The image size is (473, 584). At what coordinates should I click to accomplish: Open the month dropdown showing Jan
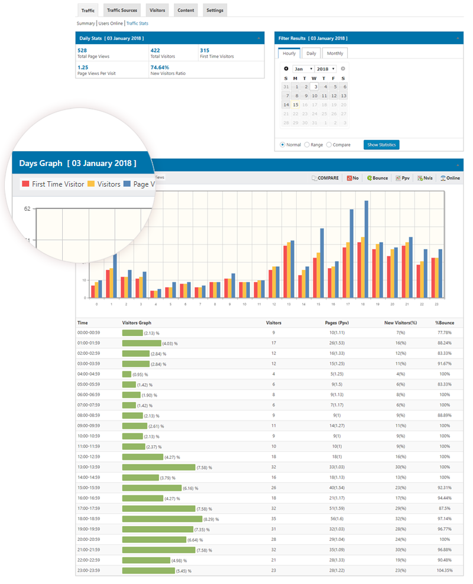(303, 69)
